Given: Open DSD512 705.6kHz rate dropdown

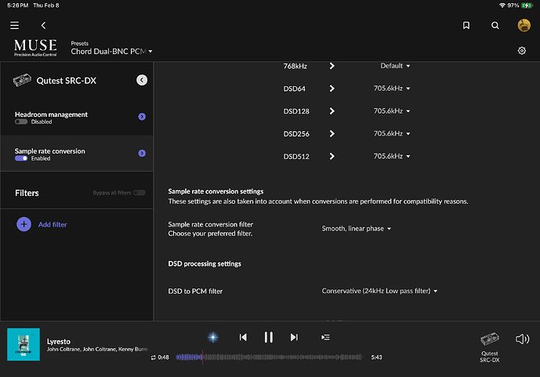Looking at the screenshot, I should click(x=392, y=156).
